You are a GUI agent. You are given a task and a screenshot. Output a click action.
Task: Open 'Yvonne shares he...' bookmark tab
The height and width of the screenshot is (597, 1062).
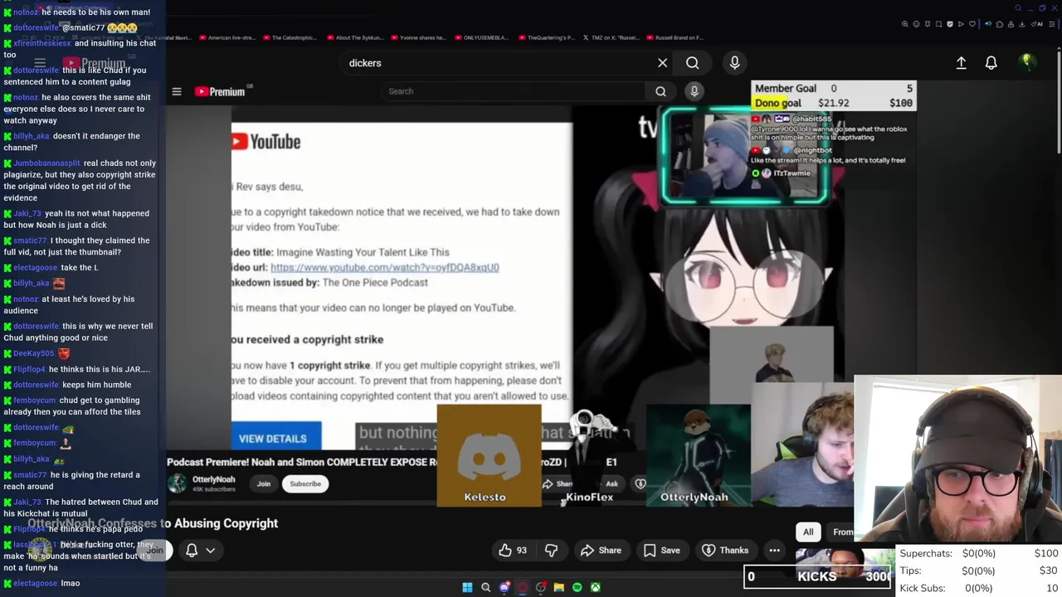click(x=418, y=37)
